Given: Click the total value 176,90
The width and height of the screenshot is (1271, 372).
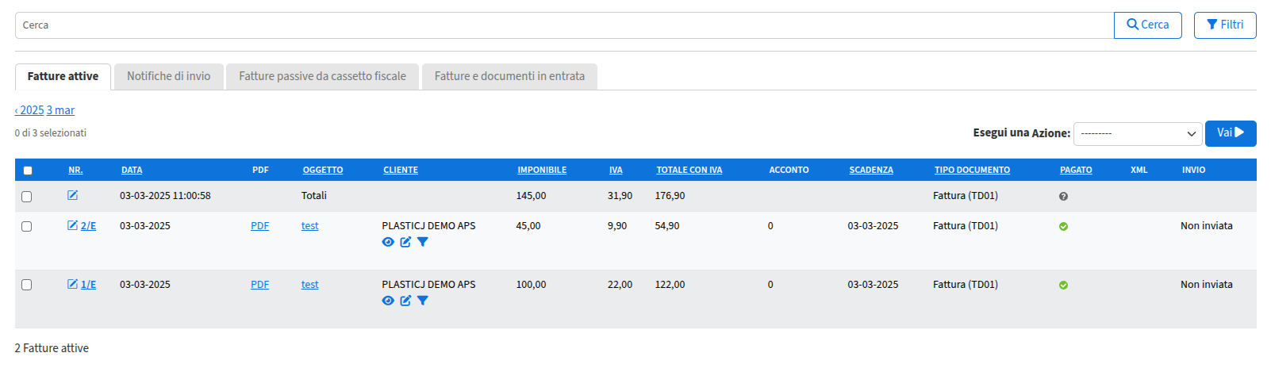Looking at the screenshot, I should click(670, 195).
